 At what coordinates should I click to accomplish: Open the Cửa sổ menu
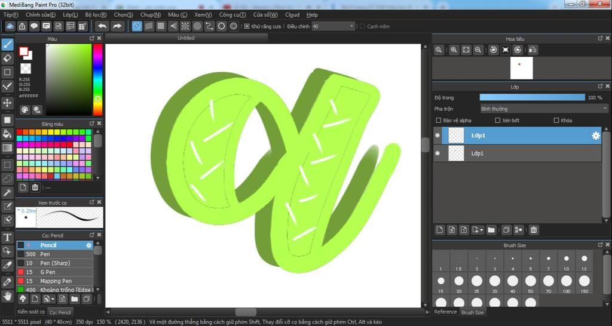tap(265, 15)
